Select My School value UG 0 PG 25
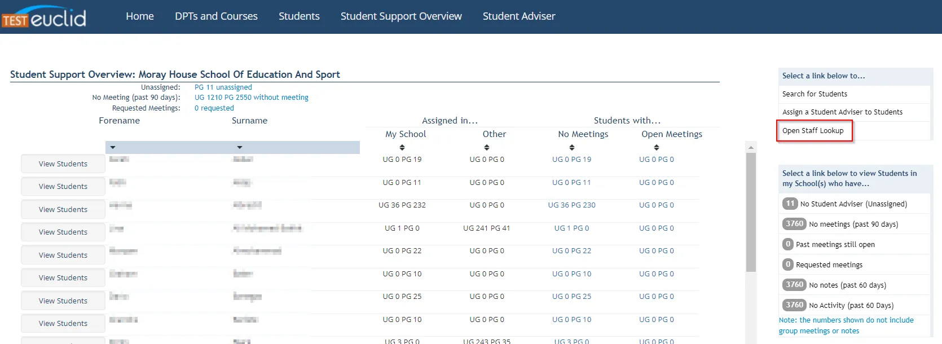Image resolution: width=942 pixels, height=344 pixels. click(x=402, y=297)
